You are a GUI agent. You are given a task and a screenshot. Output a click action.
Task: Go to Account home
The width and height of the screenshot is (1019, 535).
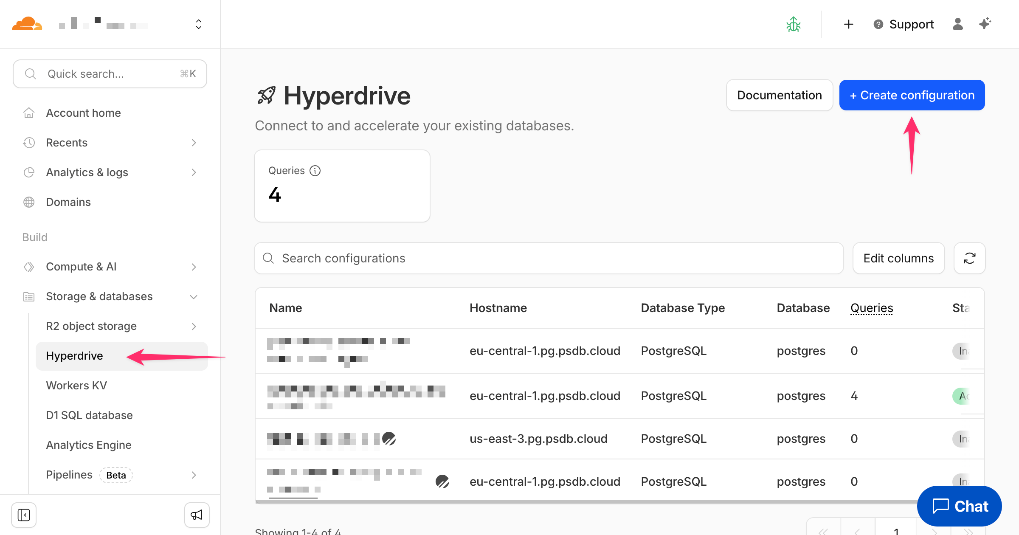(83, 113)
